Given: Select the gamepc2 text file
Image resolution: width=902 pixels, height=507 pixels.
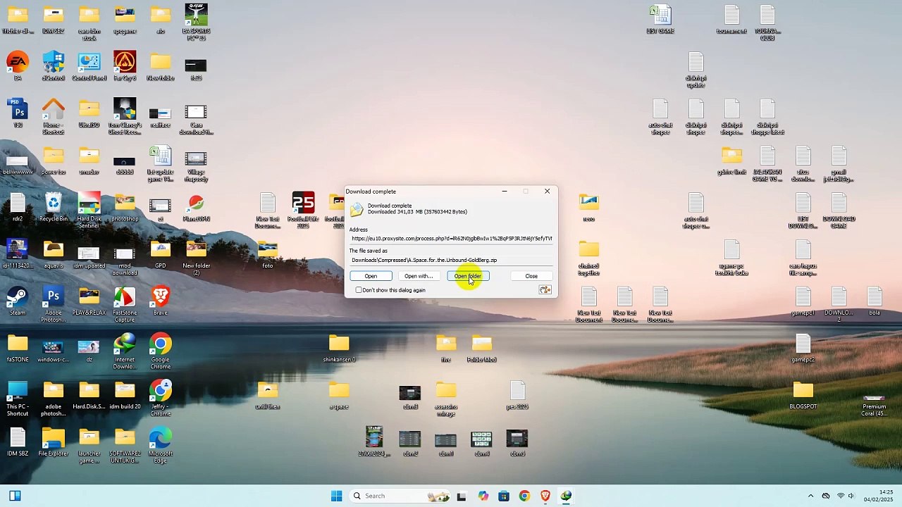Looking at the screenshot, I should tap(803, 348).
